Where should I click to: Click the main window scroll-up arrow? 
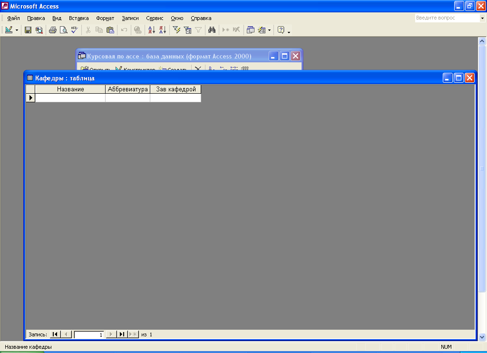coord(482,41)
